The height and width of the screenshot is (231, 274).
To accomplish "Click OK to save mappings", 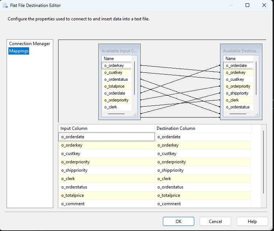I will tap(179, 222).
